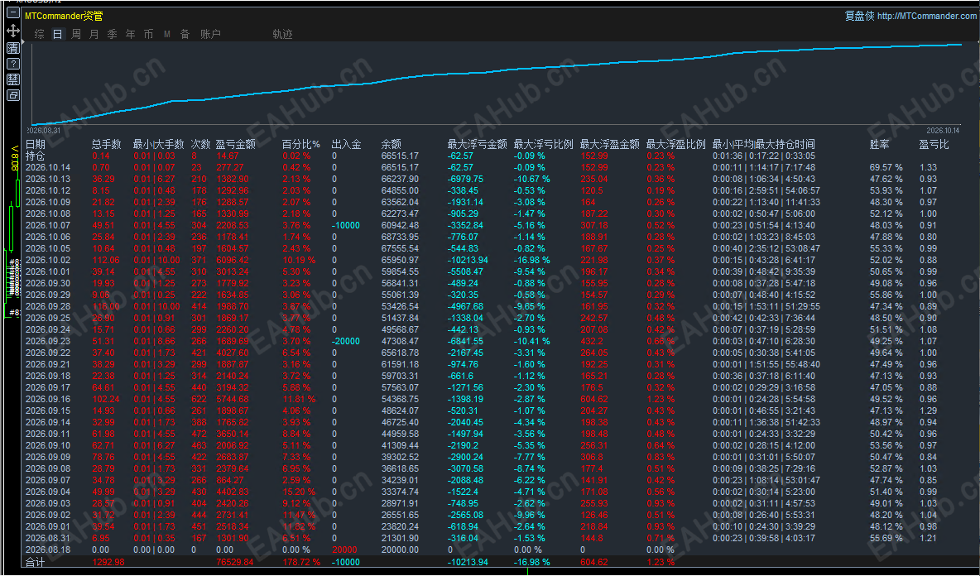980x576 pixels.
Task: Open the http://MTCommander.com link
Action: pyautogui.click(x=927, y=16)
